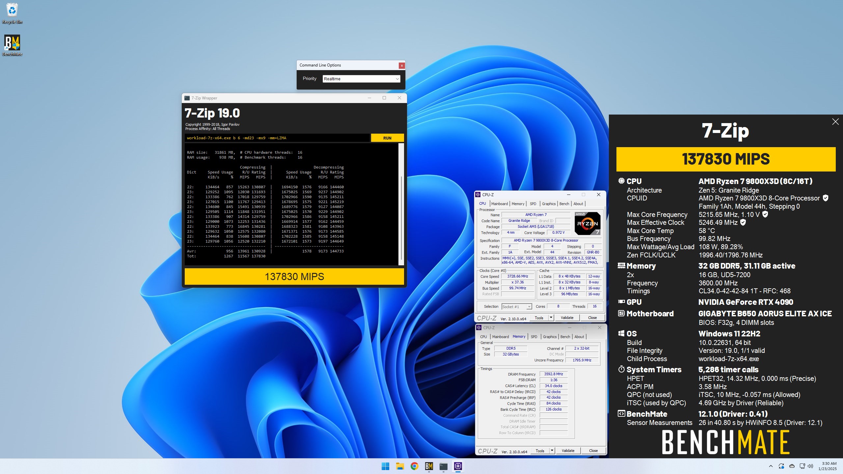Switch to CPU-Z taskbar icon
The image size is (843, 474).
click(458, 466)
